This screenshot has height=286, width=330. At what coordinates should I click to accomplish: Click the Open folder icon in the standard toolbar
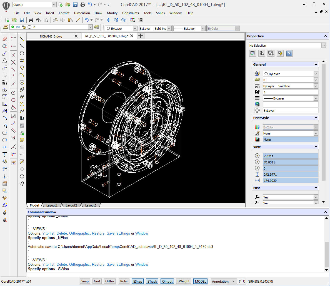pos(14,20)
